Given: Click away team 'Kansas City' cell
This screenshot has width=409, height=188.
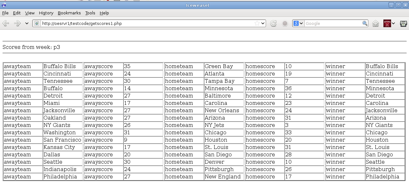Looking at the screenshot, I should 63,147.
